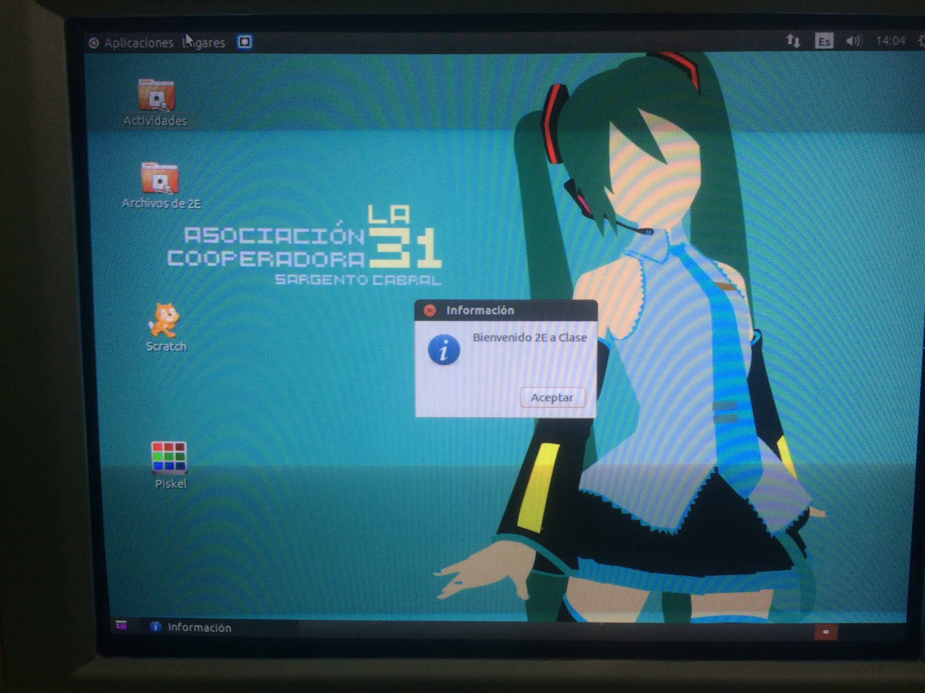The width and height of the screenshot is (925, 693).
Task: Click the blue launcher icon in top panel
Action: 245,42
